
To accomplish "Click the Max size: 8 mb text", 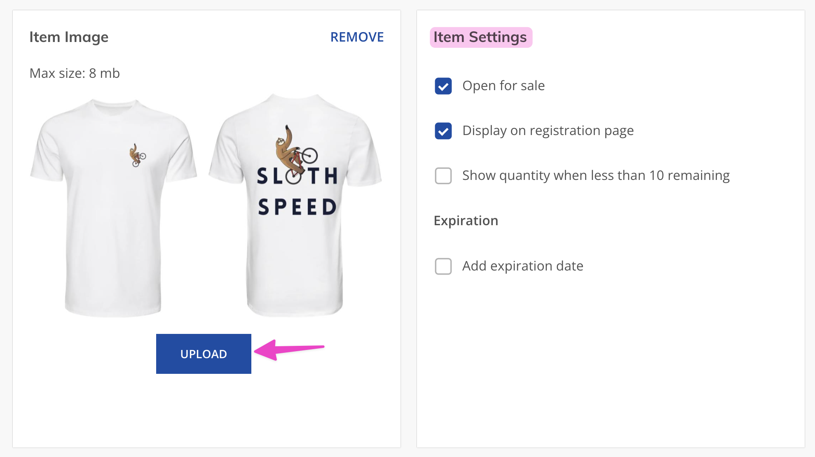I will [x=75, y=73].
